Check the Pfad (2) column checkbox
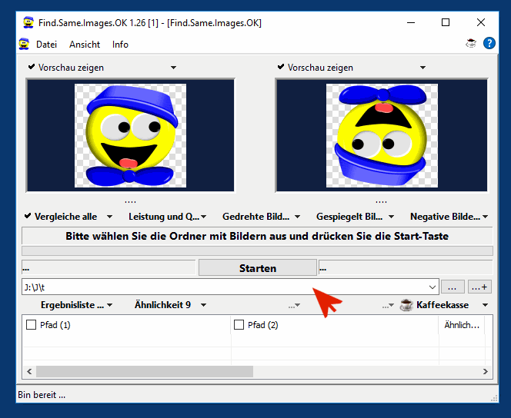This screenshot has width=511, height=418. [x=239, y=324]
